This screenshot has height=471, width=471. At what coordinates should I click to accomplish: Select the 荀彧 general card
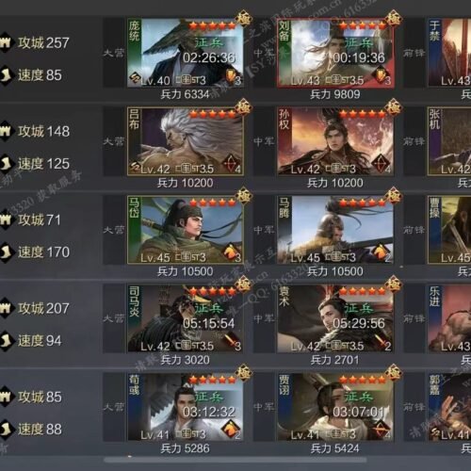pos(186,407)
